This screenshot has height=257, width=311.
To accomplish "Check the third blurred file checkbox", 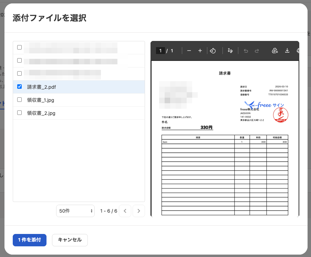I will tap(19, 74).
